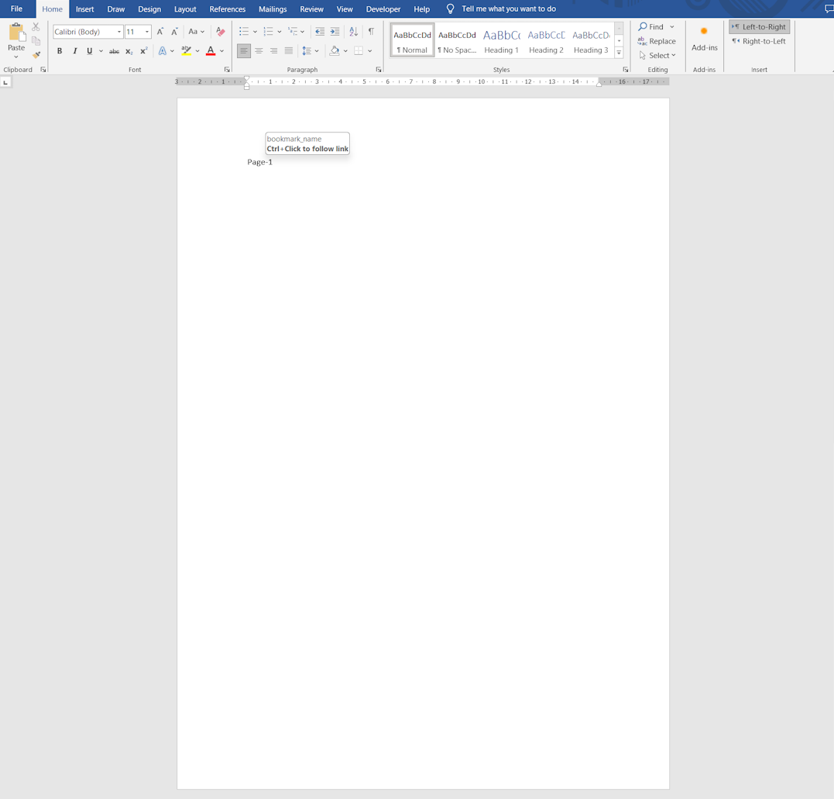The width and height of the screenshot is (834, 799).
Task: Switch to the Design tab
Action: tap(149, 9)
